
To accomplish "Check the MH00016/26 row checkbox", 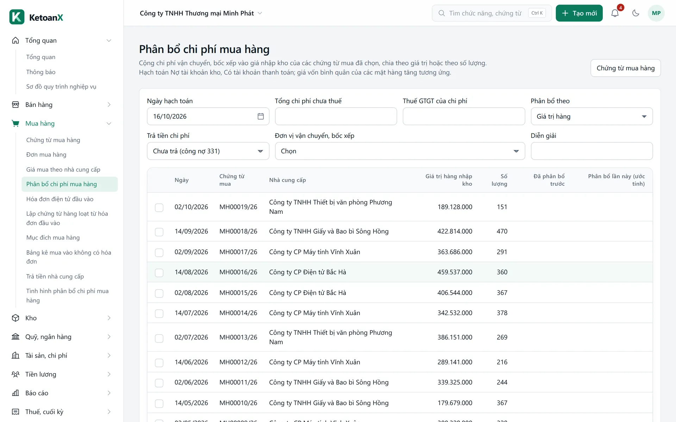I will (x=159, y=273).
